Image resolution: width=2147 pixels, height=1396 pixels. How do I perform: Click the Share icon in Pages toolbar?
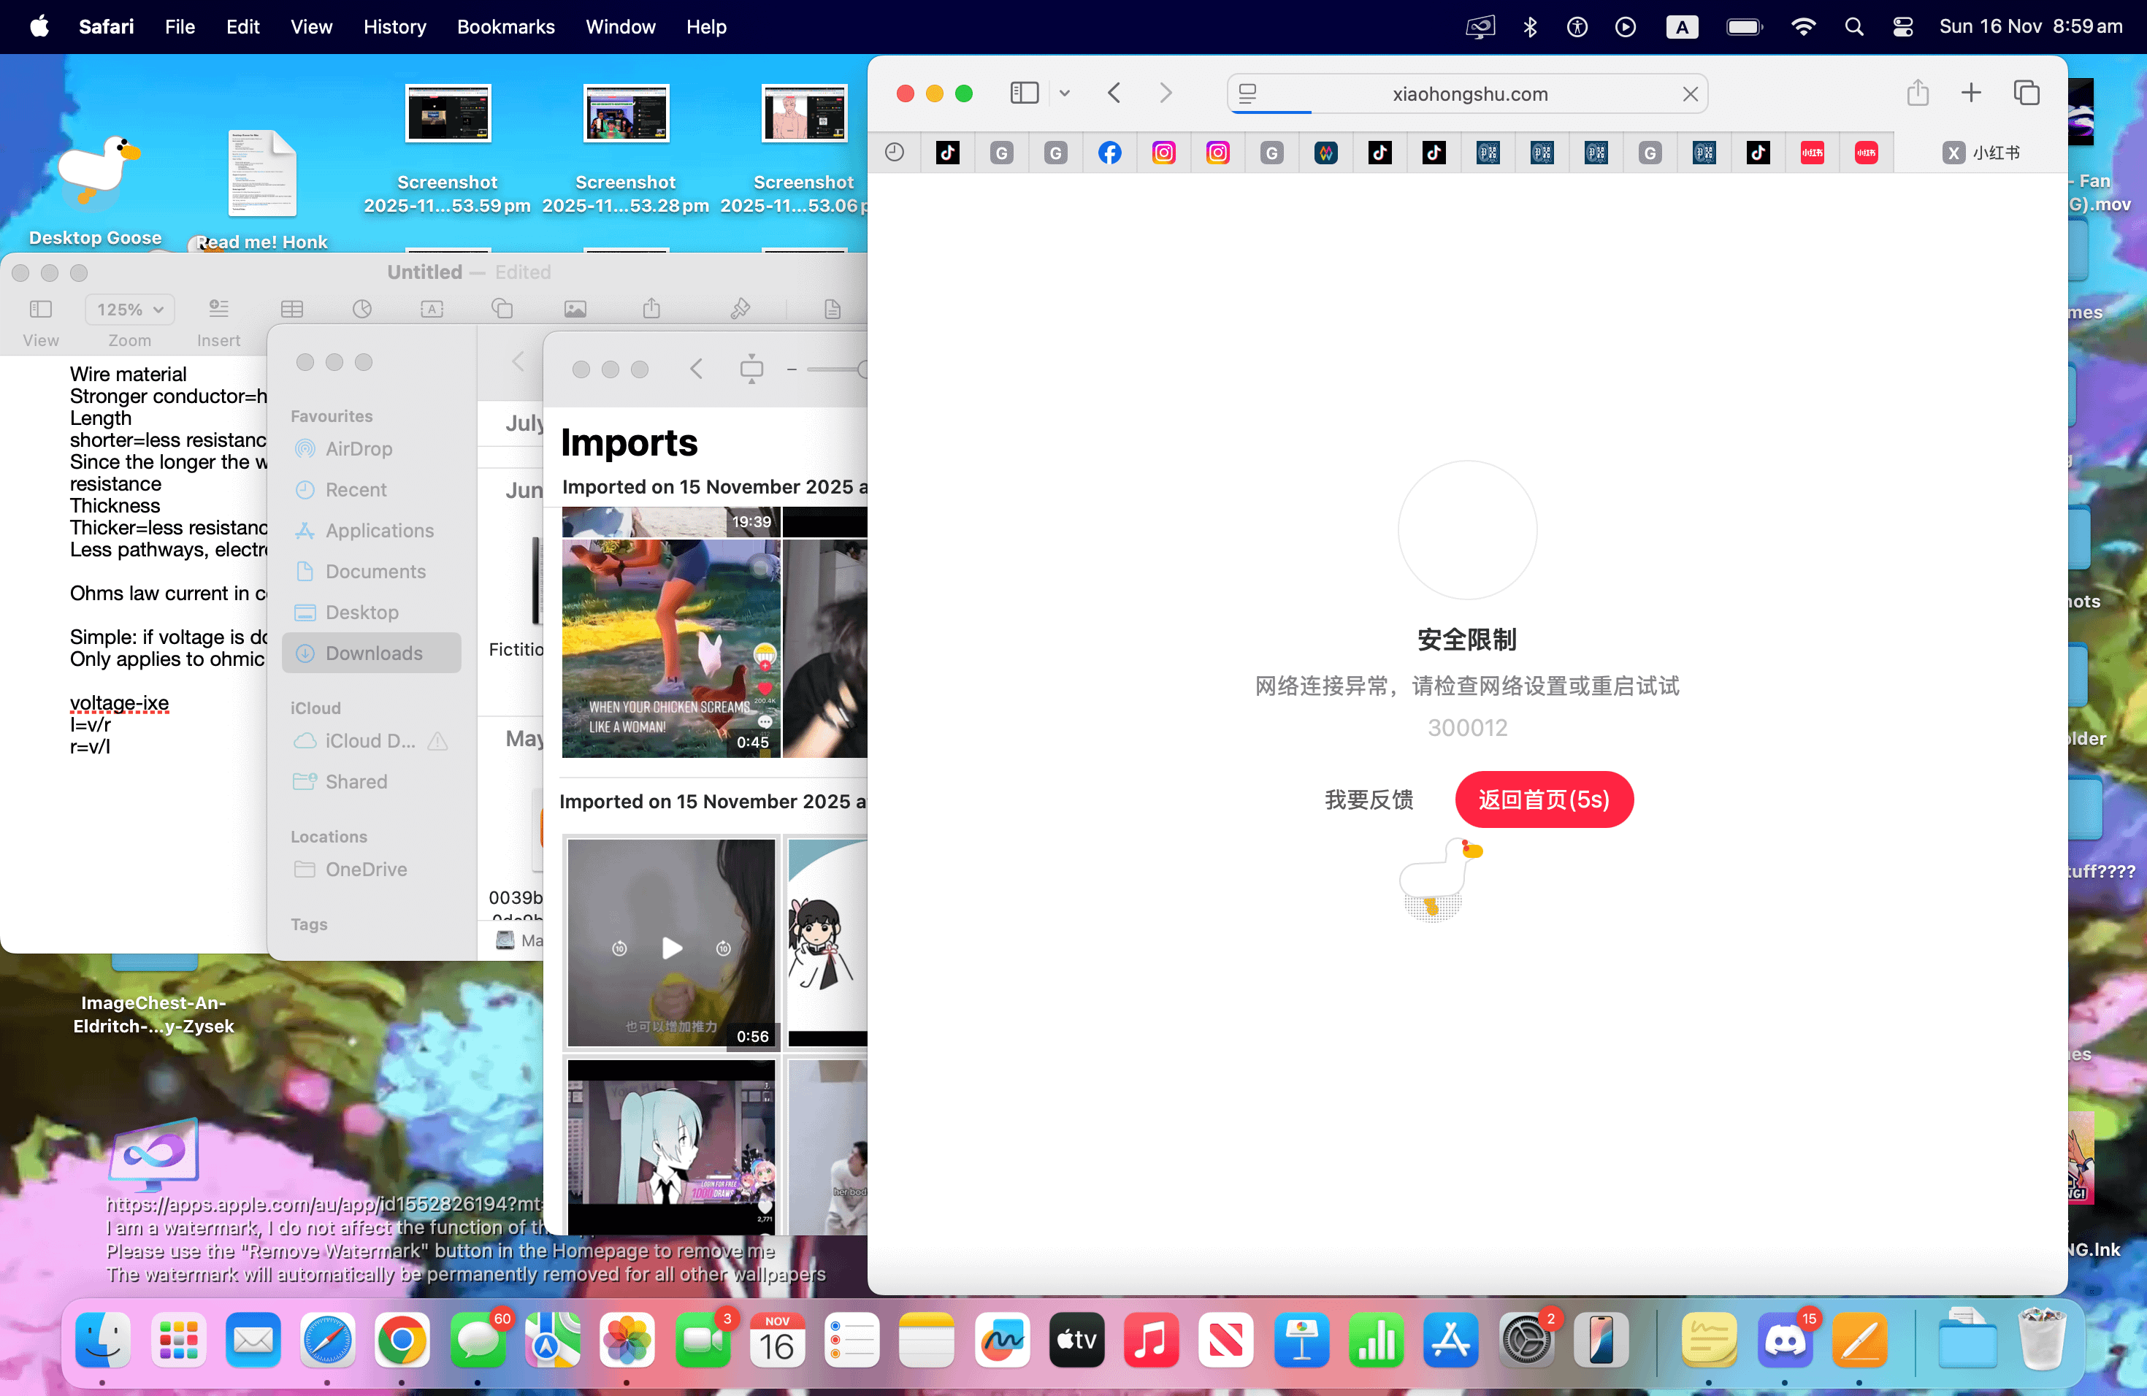coord(651,310)
